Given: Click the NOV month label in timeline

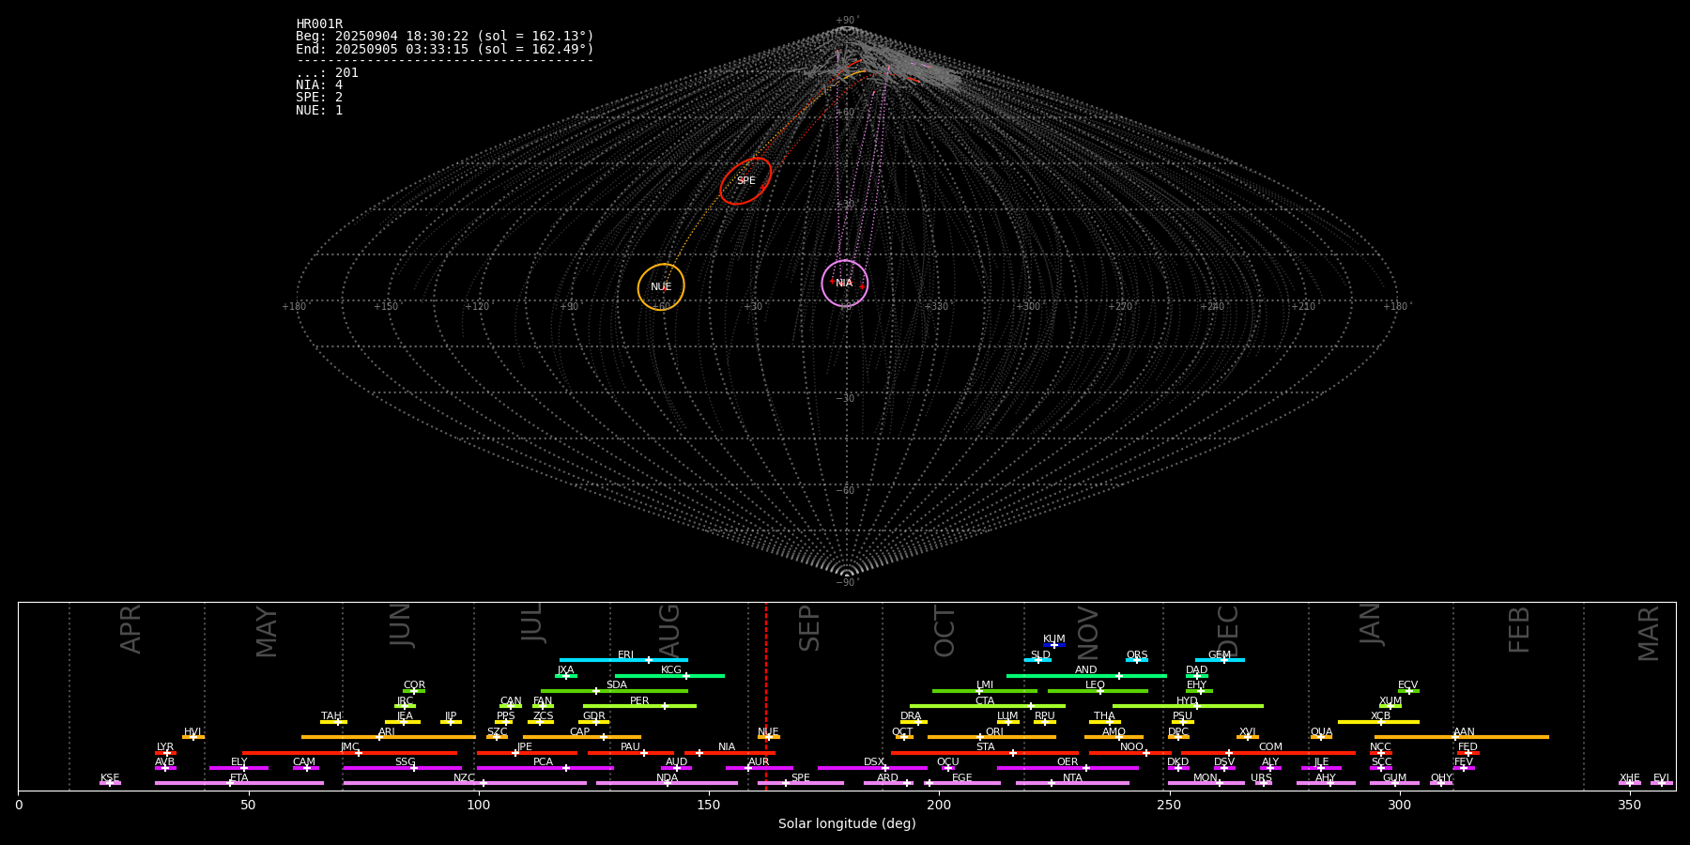Looking at the screenshot, I should coord(1087,633).
